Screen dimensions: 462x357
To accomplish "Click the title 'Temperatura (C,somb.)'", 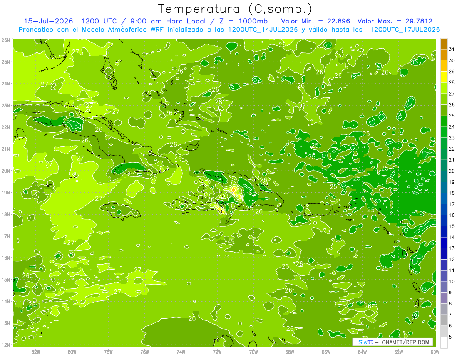I will pyautogui.click(x=235, y=9).
